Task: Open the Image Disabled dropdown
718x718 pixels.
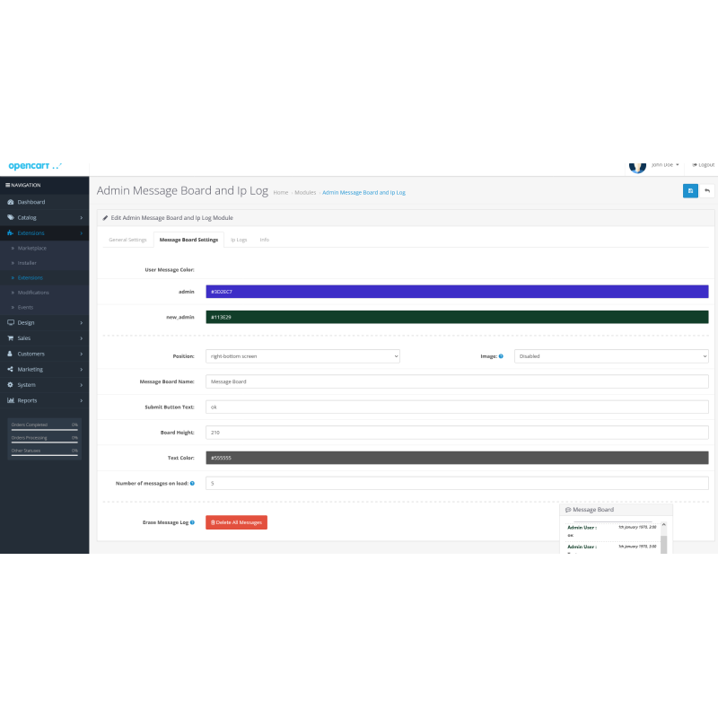Action: [611, 355]
